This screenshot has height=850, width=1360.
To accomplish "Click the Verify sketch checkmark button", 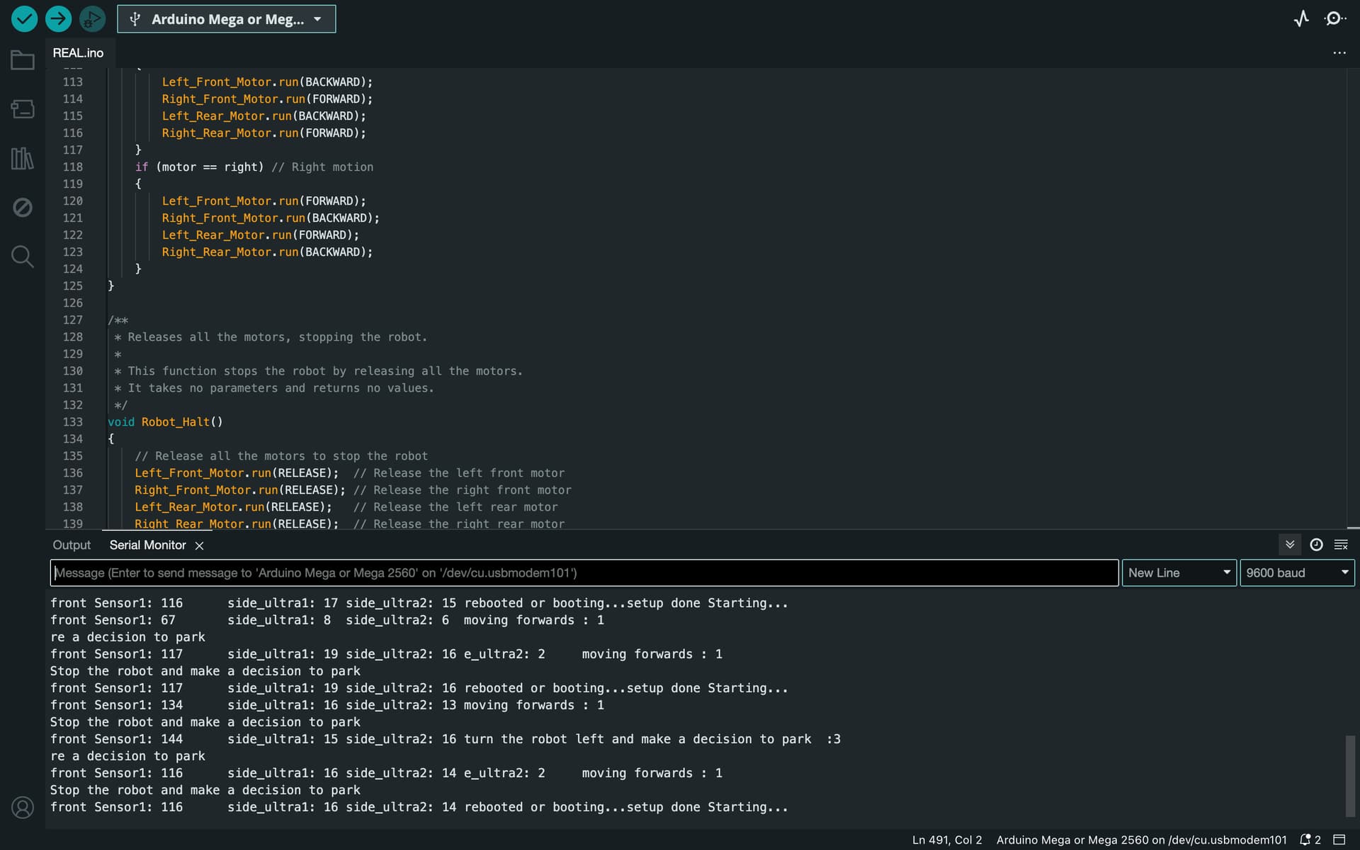I will point(24,19).
